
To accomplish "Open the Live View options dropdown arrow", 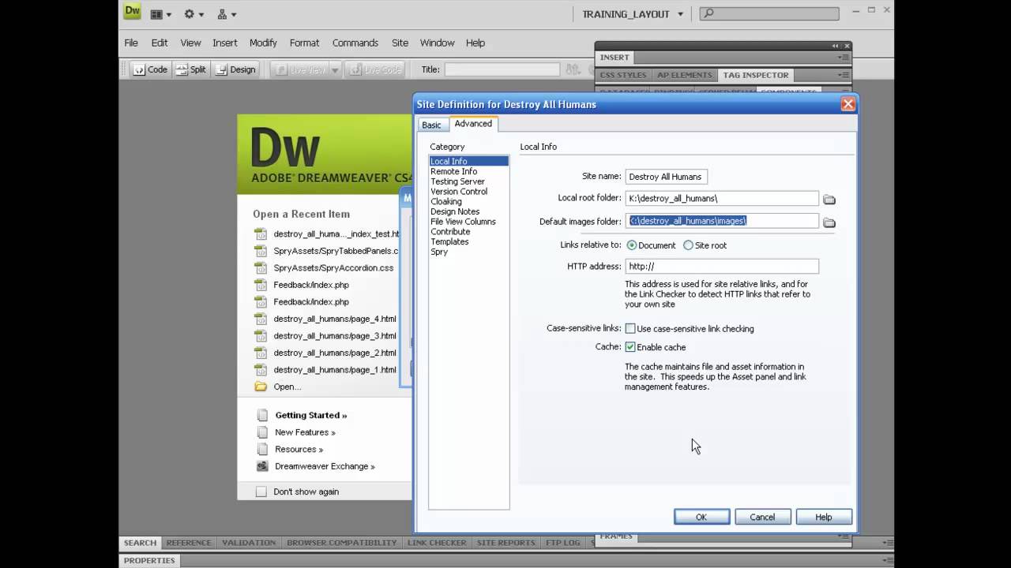I will tap(335, 69).
